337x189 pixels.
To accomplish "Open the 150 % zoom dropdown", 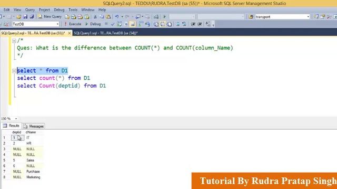I will [16, 119].
